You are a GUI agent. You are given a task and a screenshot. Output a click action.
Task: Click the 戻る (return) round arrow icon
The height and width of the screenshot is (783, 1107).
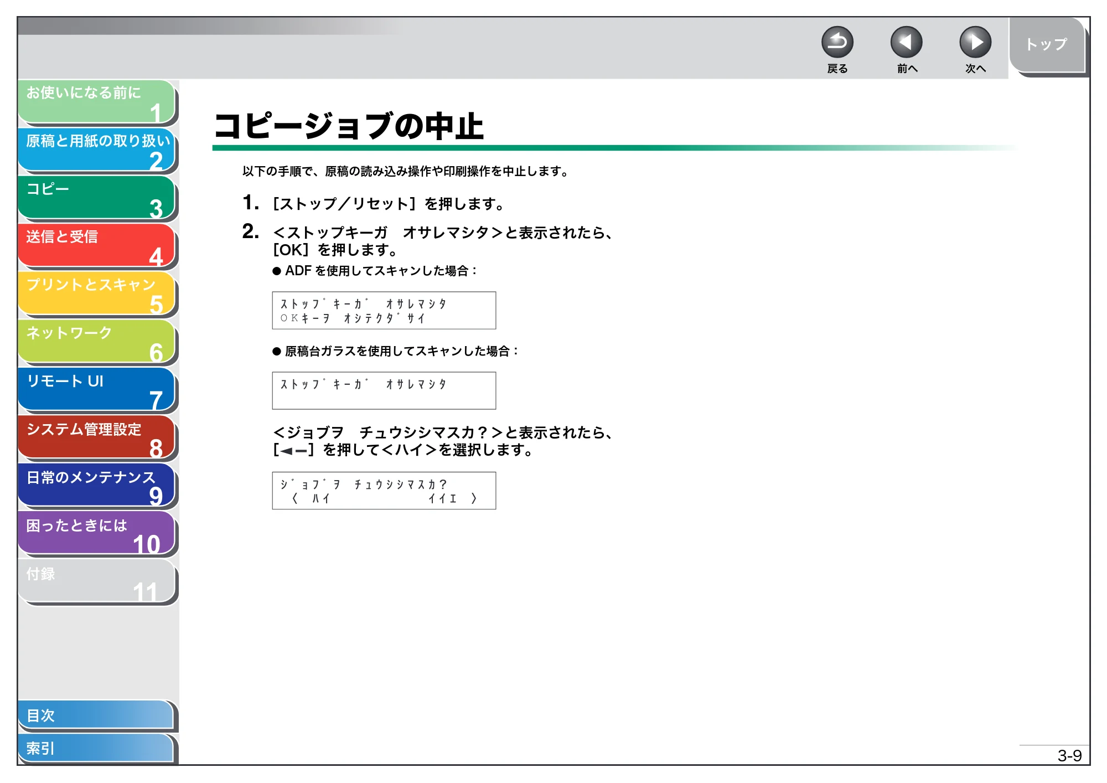tap(837, 42)
